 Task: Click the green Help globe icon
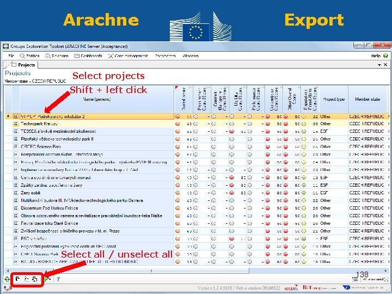[385, 56]
